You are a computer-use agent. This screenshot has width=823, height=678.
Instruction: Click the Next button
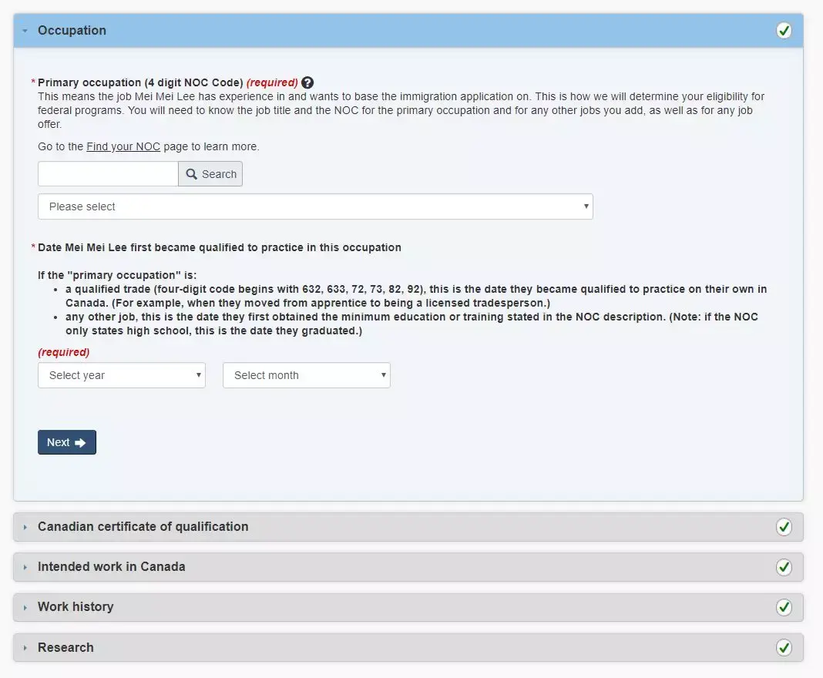67,442
